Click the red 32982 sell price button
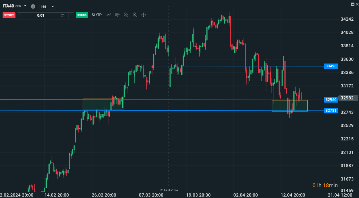 9,15
